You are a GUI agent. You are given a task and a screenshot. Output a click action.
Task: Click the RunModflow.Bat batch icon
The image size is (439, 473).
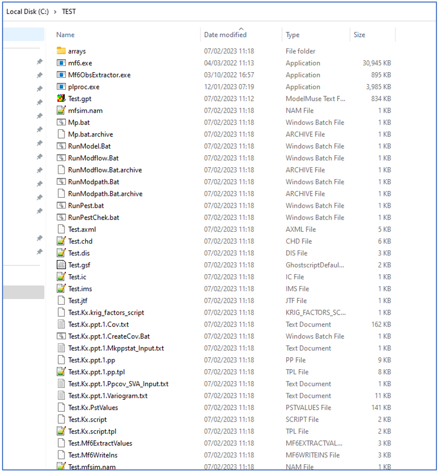(x=61, y=158)
